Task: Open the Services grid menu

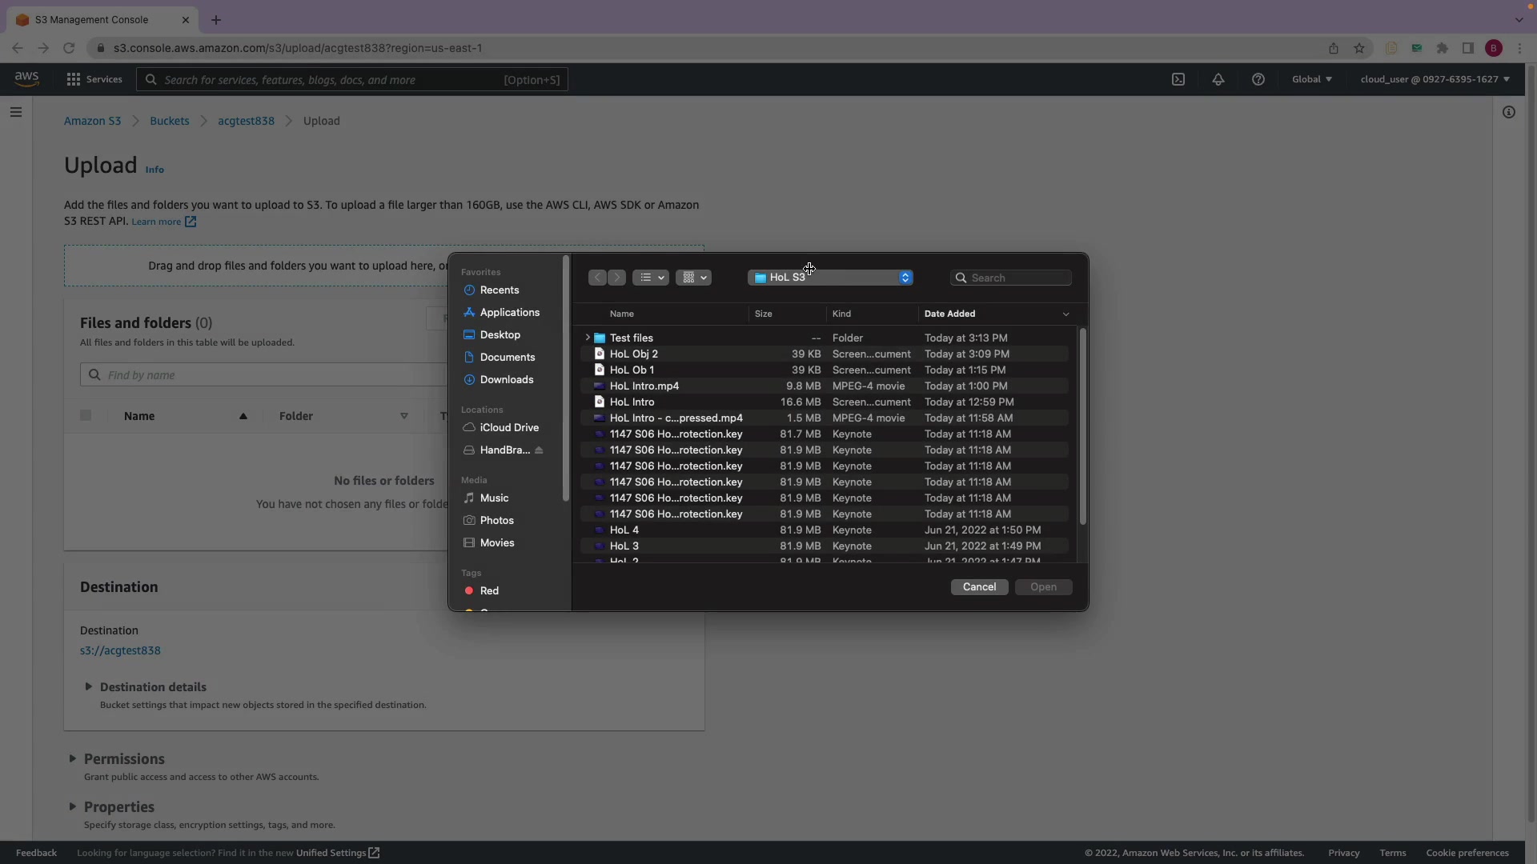Action: pos(94,79)
